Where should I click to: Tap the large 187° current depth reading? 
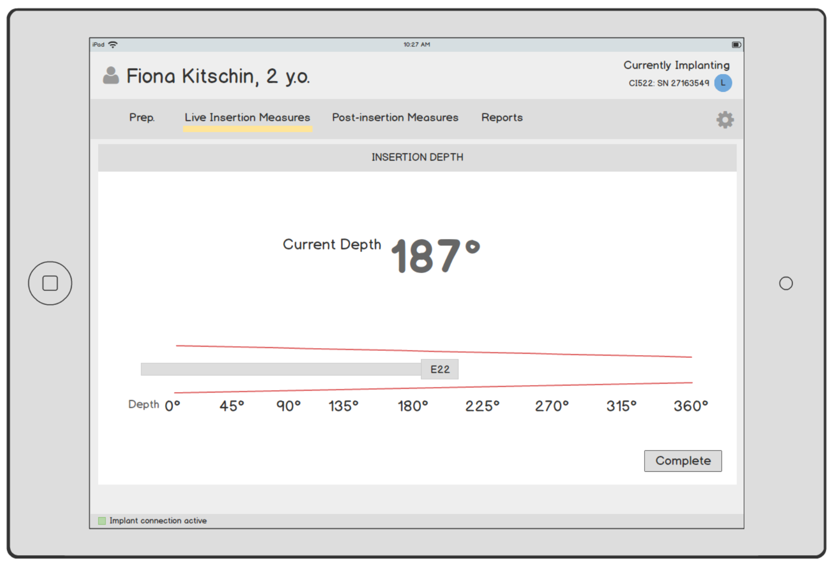[435, 256]
